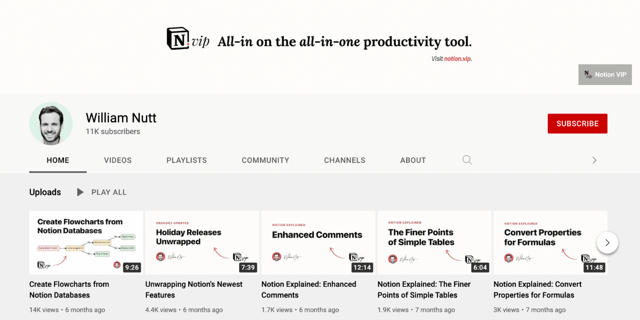Open the About tab
Viewport: 640px width, 320px height.
coord(413,160)
